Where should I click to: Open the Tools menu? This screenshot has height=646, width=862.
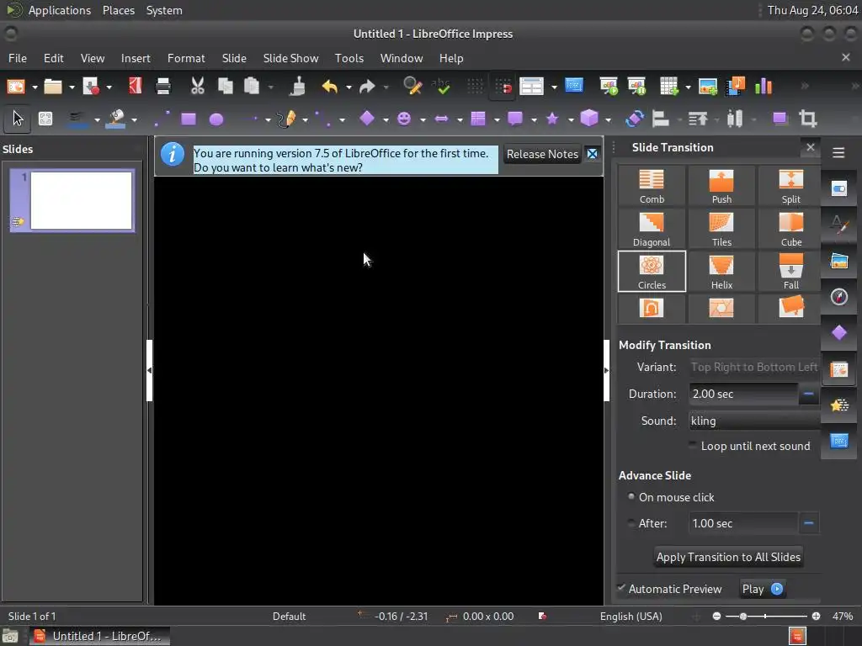pyautogui.click(x=349, y=58)
